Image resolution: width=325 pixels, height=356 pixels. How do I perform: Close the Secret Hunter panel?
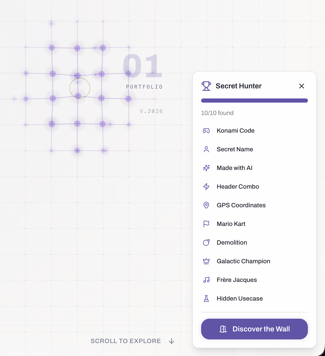point(301,86)
